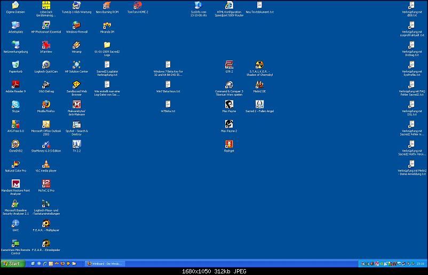Launch StarMoney 6.0 S-Edition
The width and height of the screenshot is (428, 275).
(46, 144)
